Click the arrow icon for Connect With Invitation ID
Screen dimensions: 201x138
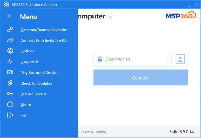click(x=10, y=40)
